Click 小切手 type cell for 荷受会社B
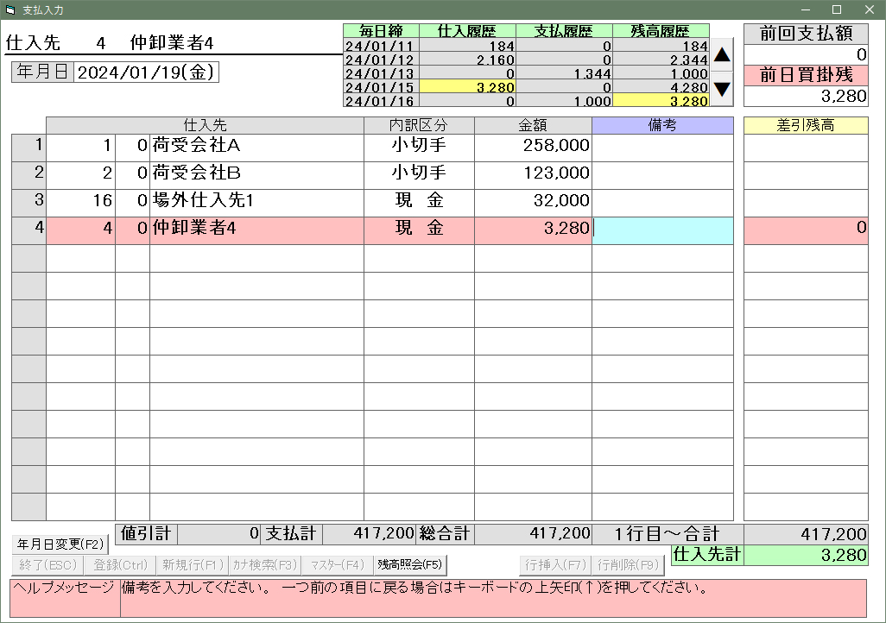The image size is (886, 623). [x=419, y=174]
